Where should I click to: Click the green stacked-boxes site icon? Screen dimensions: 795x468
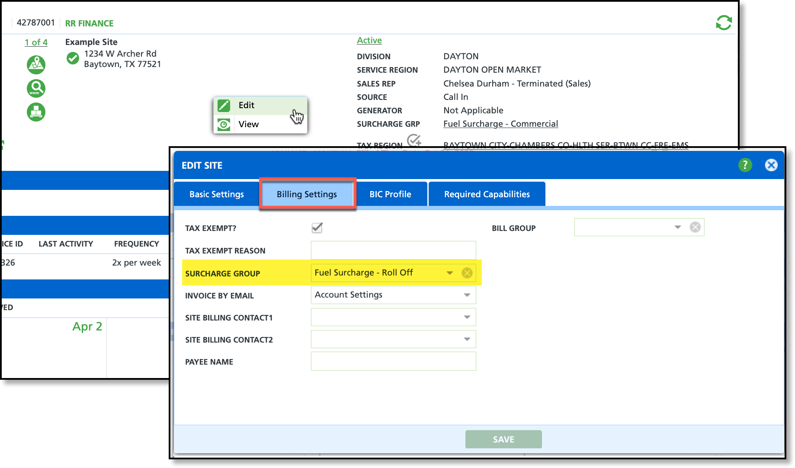(36, 112)
